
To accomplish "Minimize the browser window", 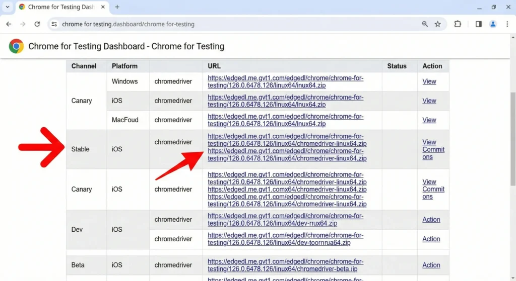I will 479,7.
